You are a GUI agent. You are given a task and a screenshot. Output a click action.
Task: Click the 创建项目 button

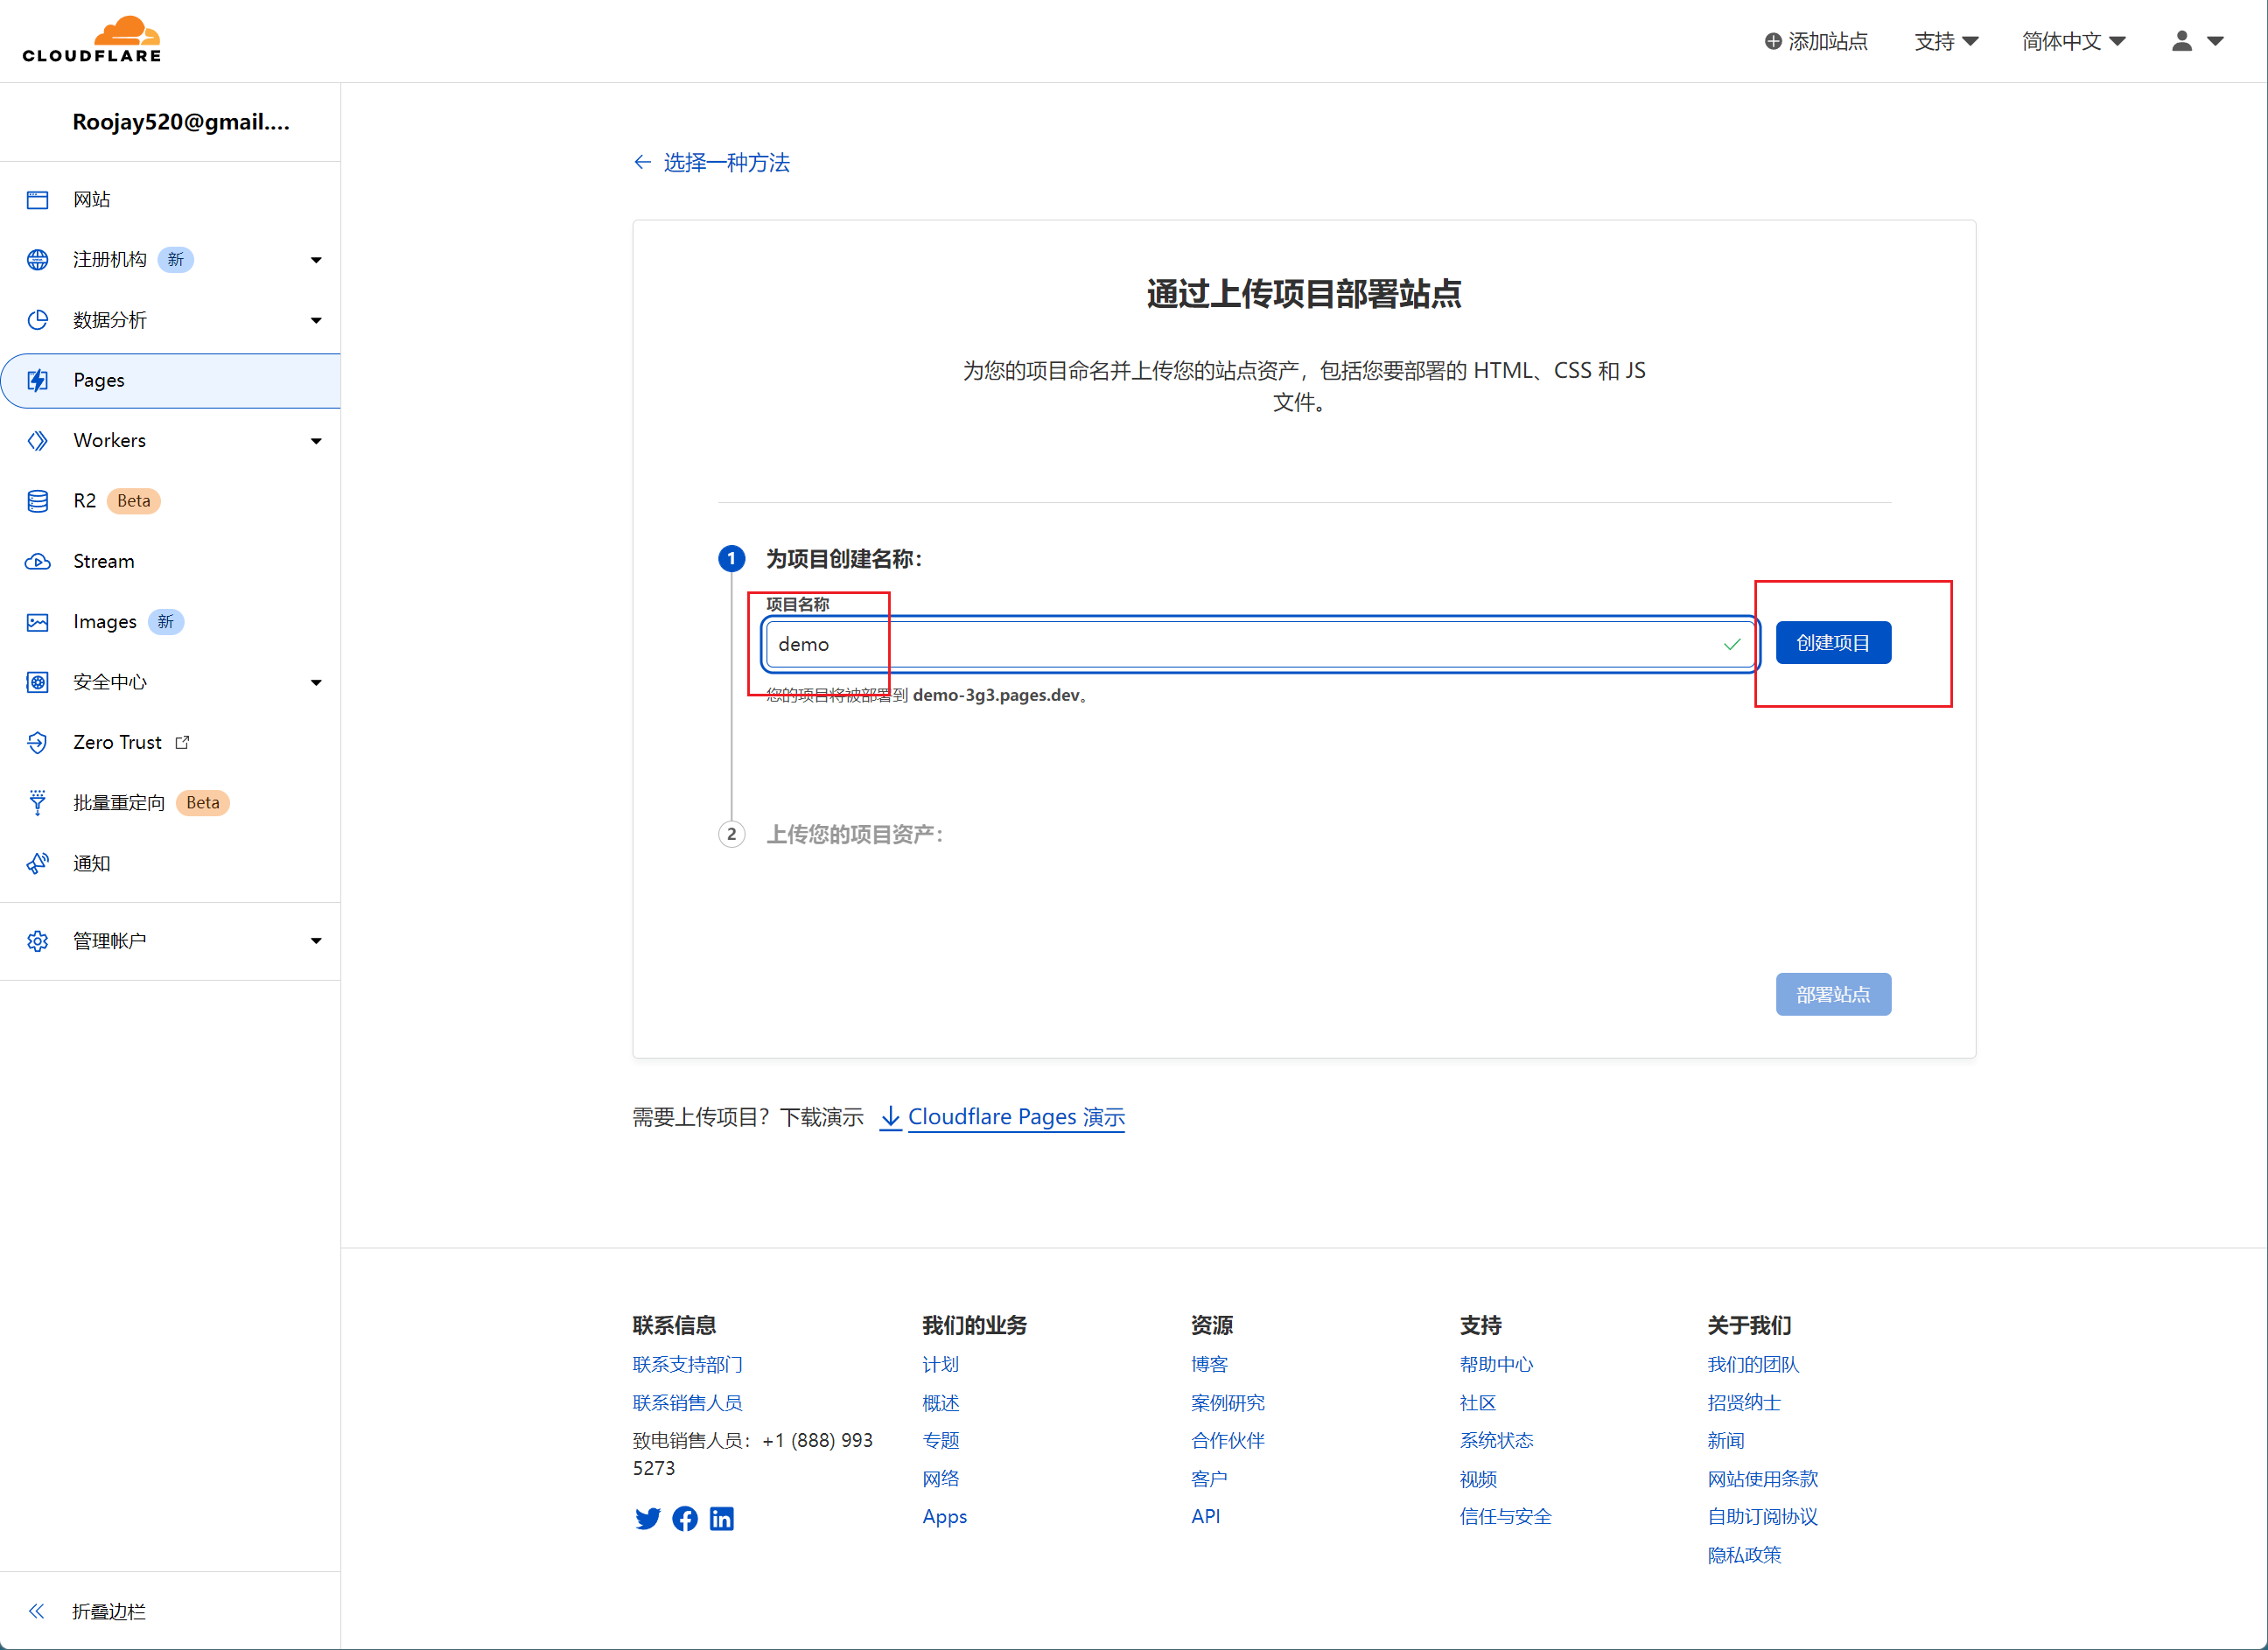click(x=1832, y=642)
